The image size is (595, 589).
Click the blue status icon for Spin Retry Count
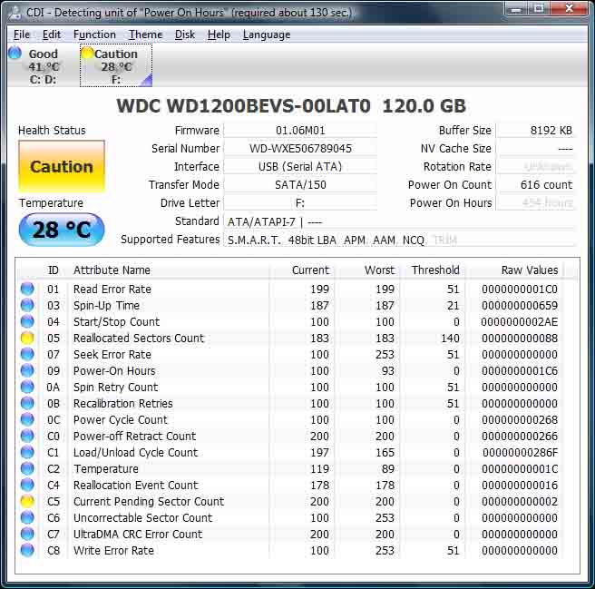click(27, 387)
